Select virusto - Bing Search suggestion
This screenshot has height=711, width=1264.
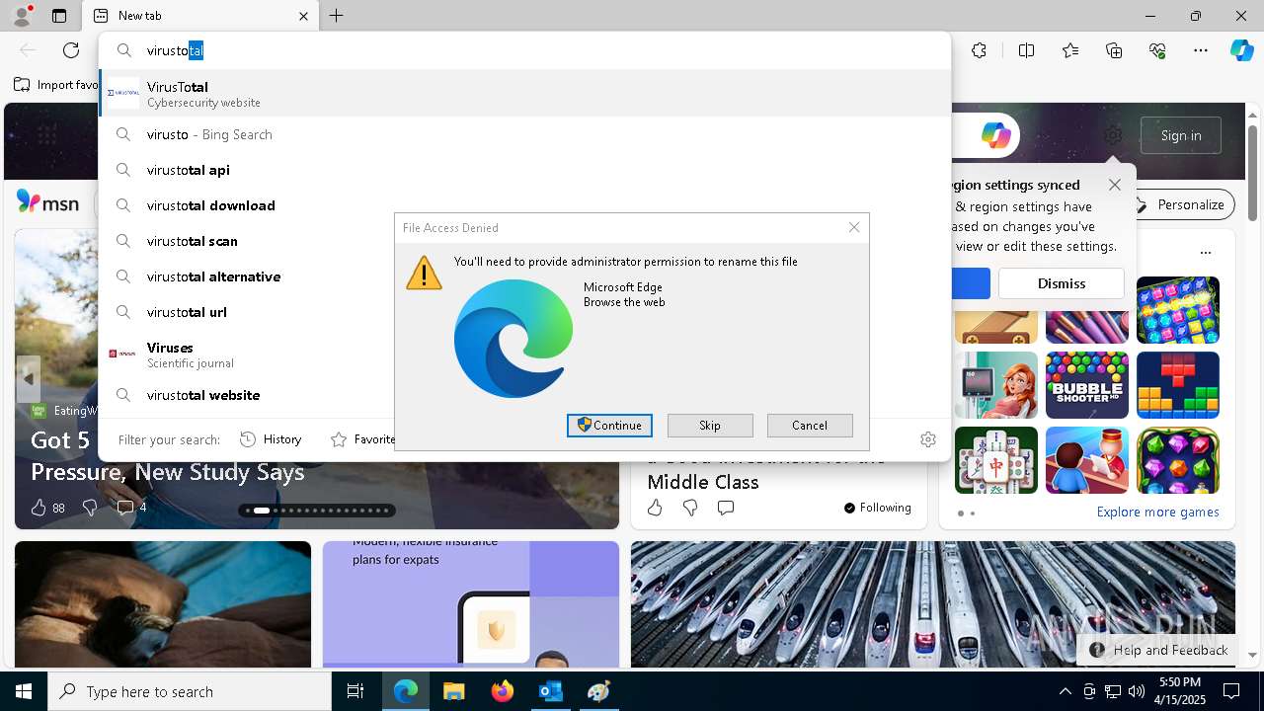pyautogui.click(x=524, y=134)
